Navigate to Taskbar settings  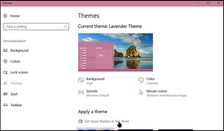coord(16,105)
